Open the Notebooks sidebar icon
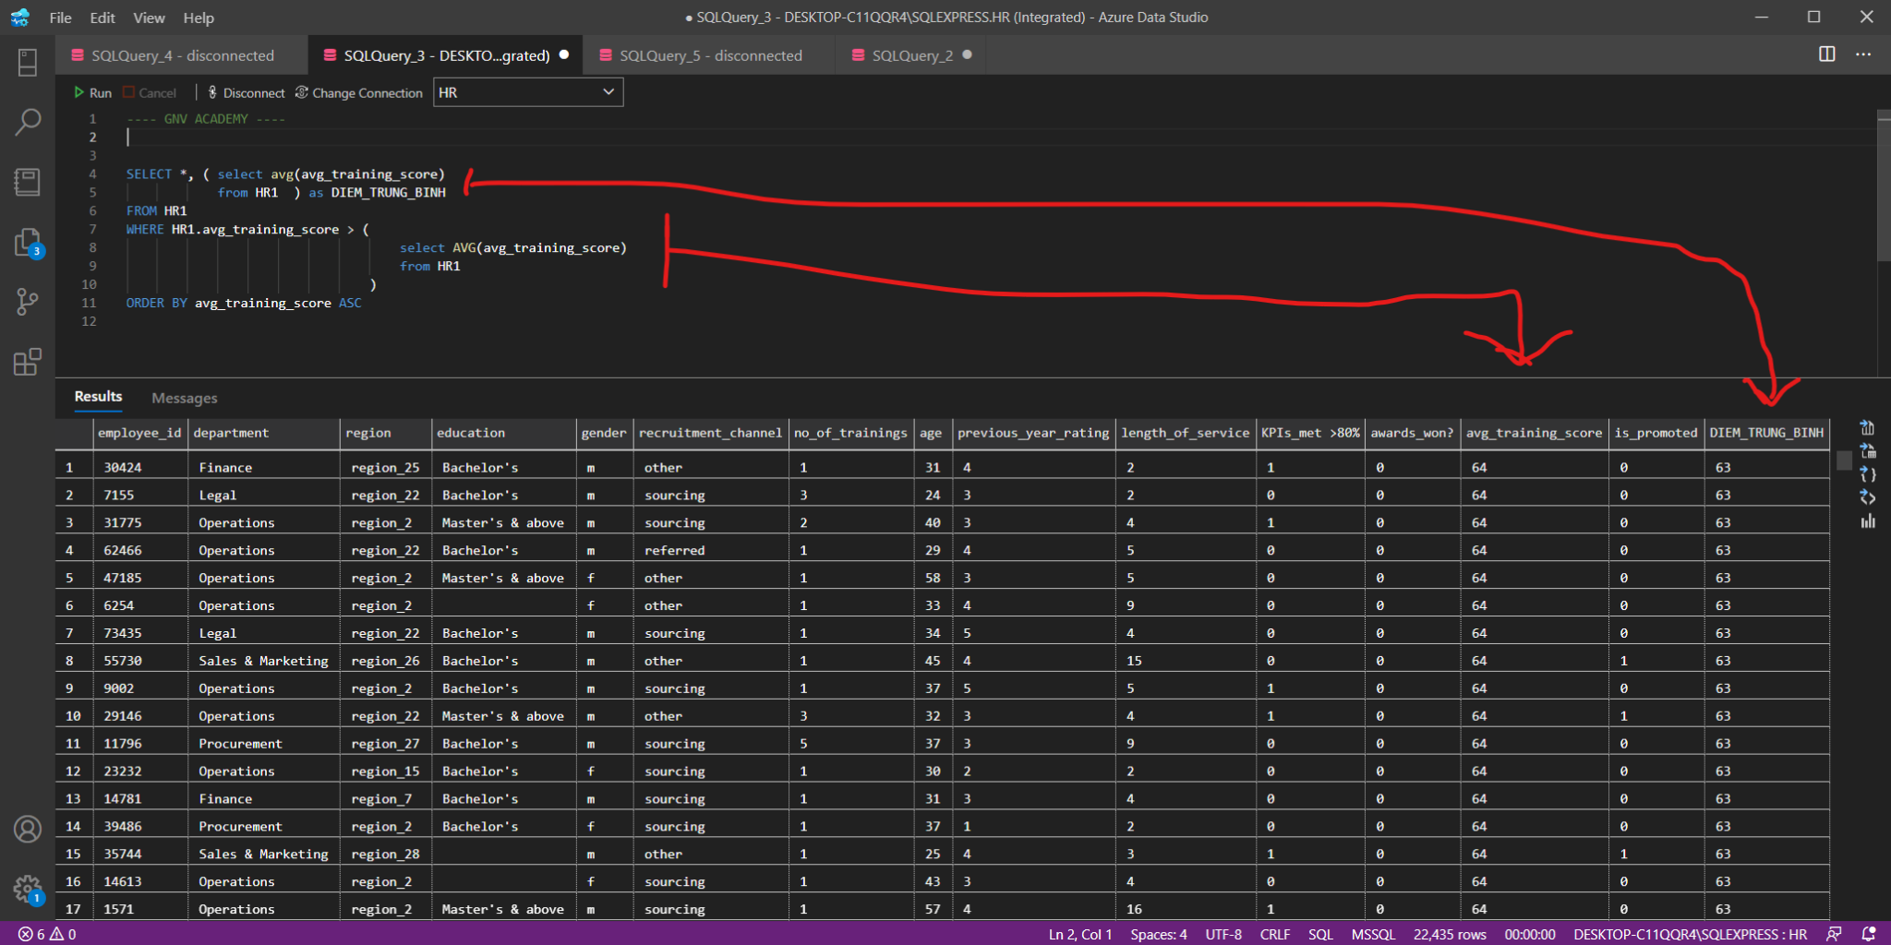This screenshot has width=1891, height=945. 28,182
